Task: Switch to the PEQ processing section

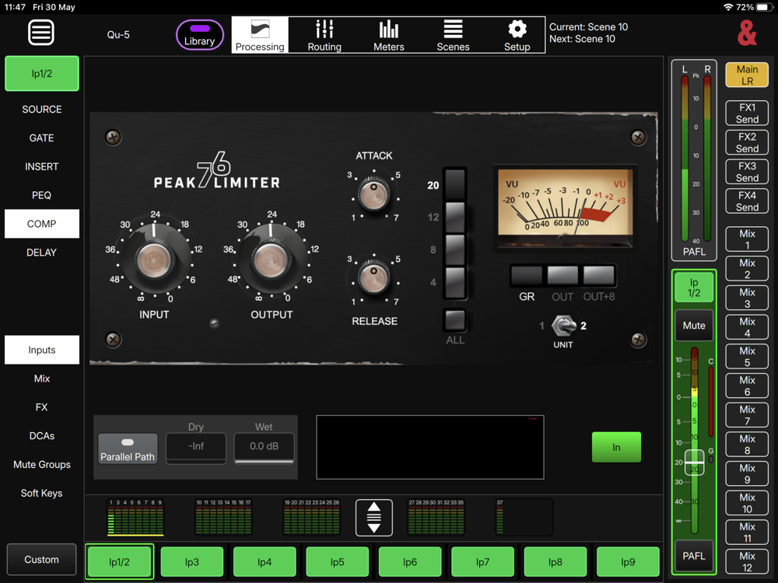Action: pyautogui.click(x=42, y=195)
